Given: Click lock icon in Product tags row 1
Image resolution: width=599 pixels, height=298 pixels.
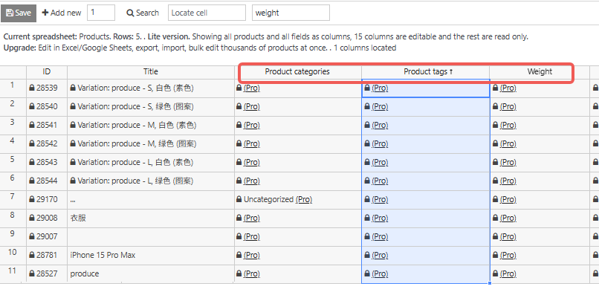Looking at the screenshot, I should tap(367, 88).
